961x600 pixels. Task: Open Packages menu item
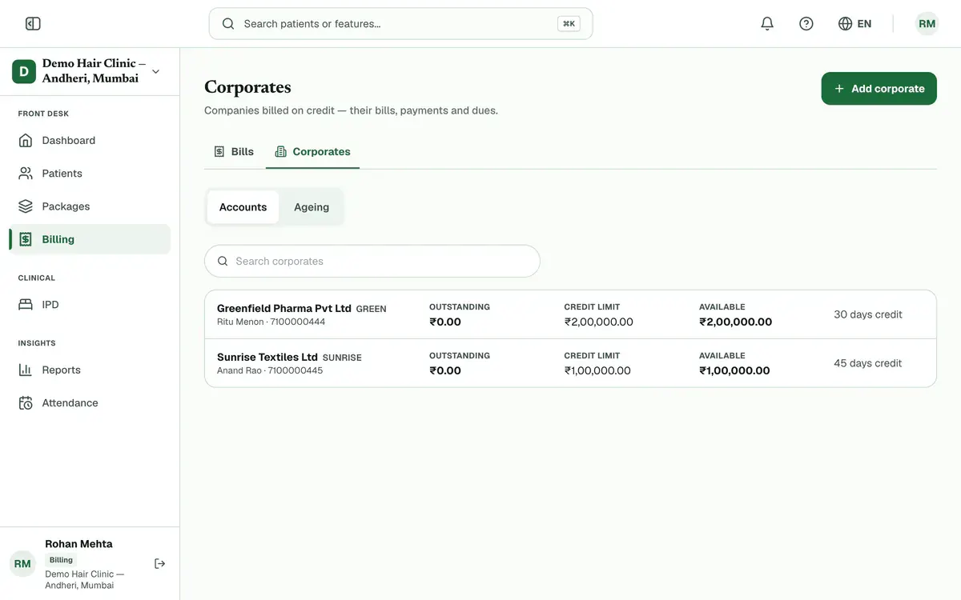[90, 206]
